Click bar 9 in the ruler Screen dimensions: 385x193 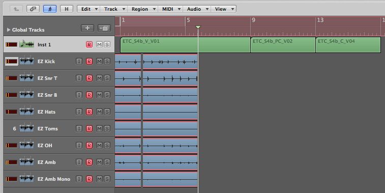click(253, 20)
